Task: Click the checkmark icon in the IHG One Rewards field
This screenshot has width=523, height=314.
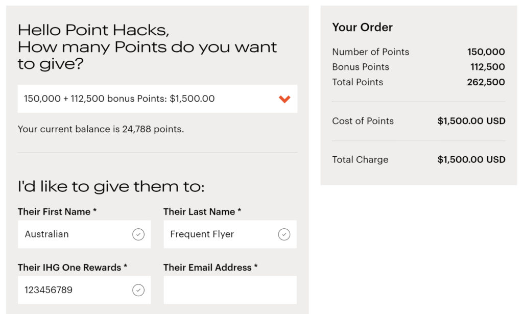Action: 138,289
